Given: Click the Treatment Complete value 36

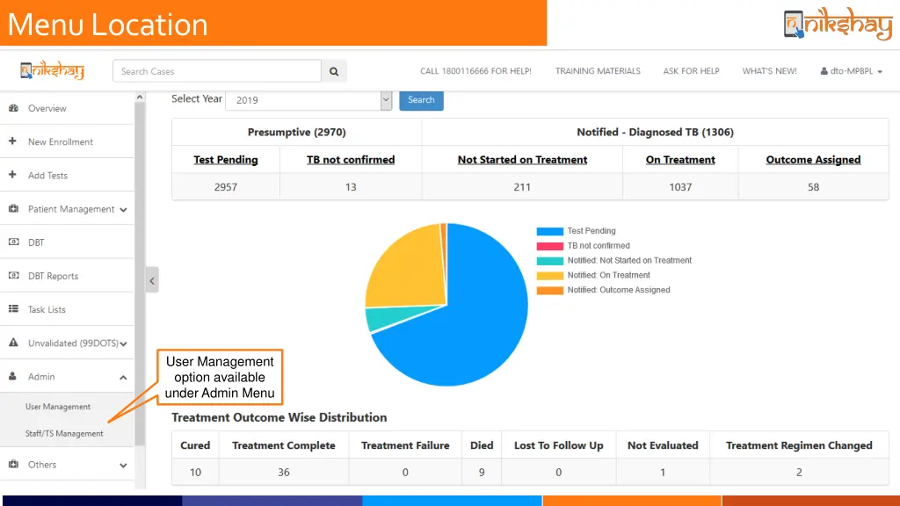Looking at the screenshot, I should pos(284,472).
